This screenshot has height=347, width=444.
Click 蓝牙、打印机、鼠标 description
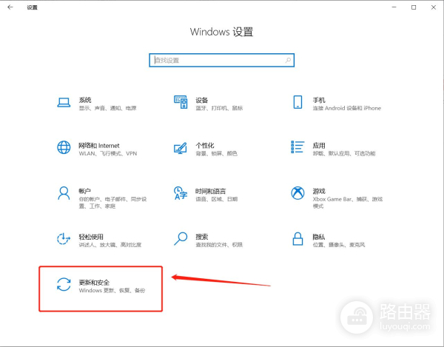219,108
